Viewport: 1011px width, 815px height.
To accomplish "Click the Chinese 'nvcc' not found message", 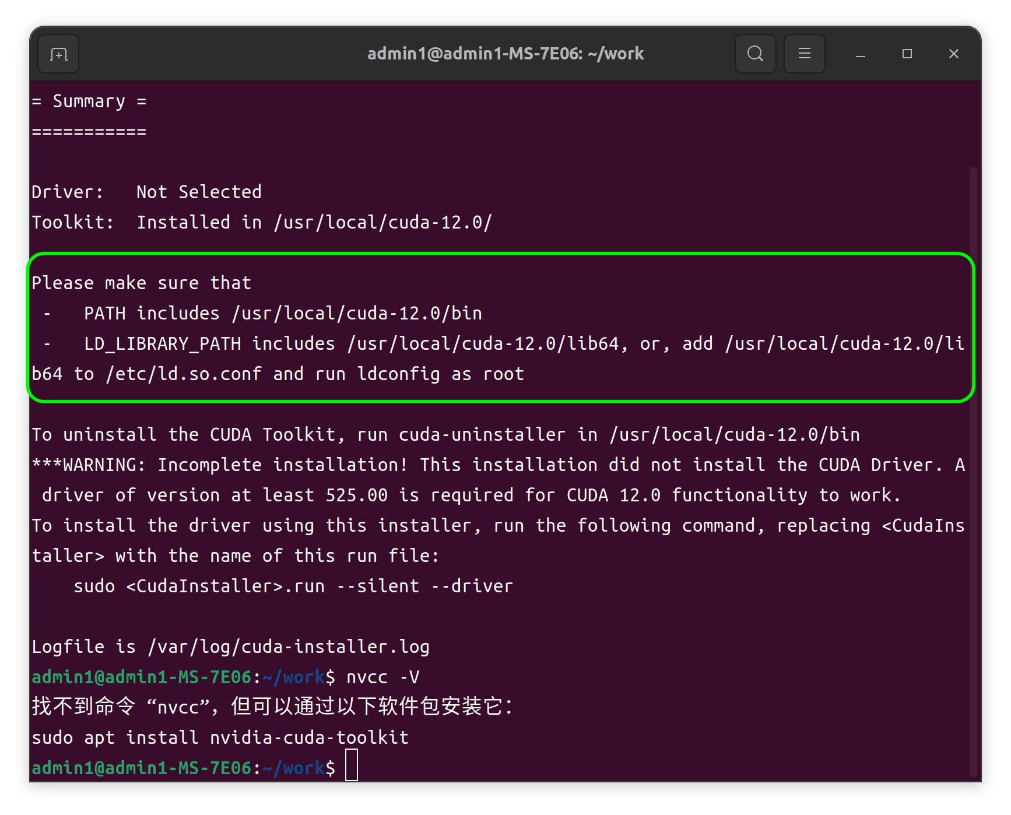I will coord(272,707).
